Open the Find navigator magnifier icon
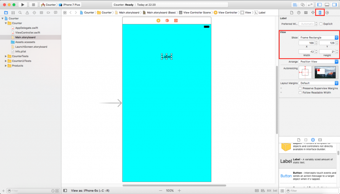This screenshot has height=194, width=340. (x=20, y=13)
